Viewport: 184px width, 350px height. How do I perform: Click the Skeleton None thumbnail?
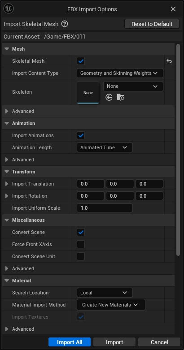(x=88, y=93)
